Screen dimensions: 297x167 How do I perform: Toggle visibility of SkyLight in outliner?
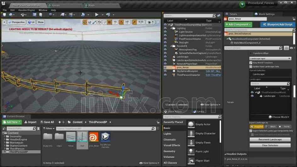point(165,42)
